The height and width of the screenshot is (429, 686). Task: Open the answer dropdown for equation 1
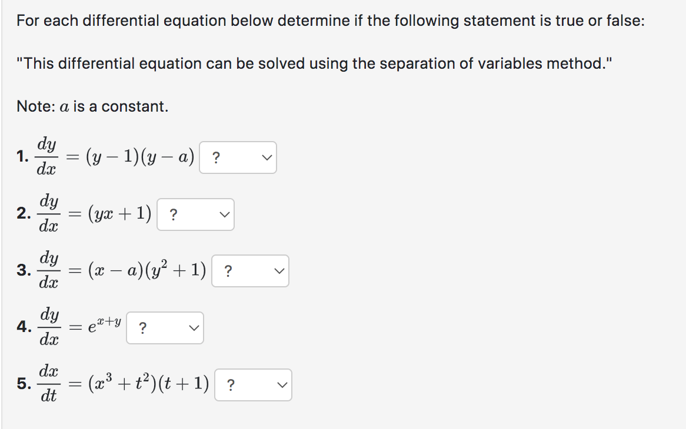[x=238, y=157]
